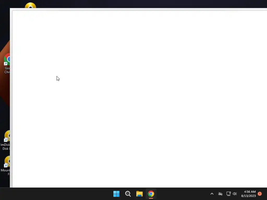Open the volume speaker tray icon
267x200 pixels.
pyautogui.click(x=235, y=194)
